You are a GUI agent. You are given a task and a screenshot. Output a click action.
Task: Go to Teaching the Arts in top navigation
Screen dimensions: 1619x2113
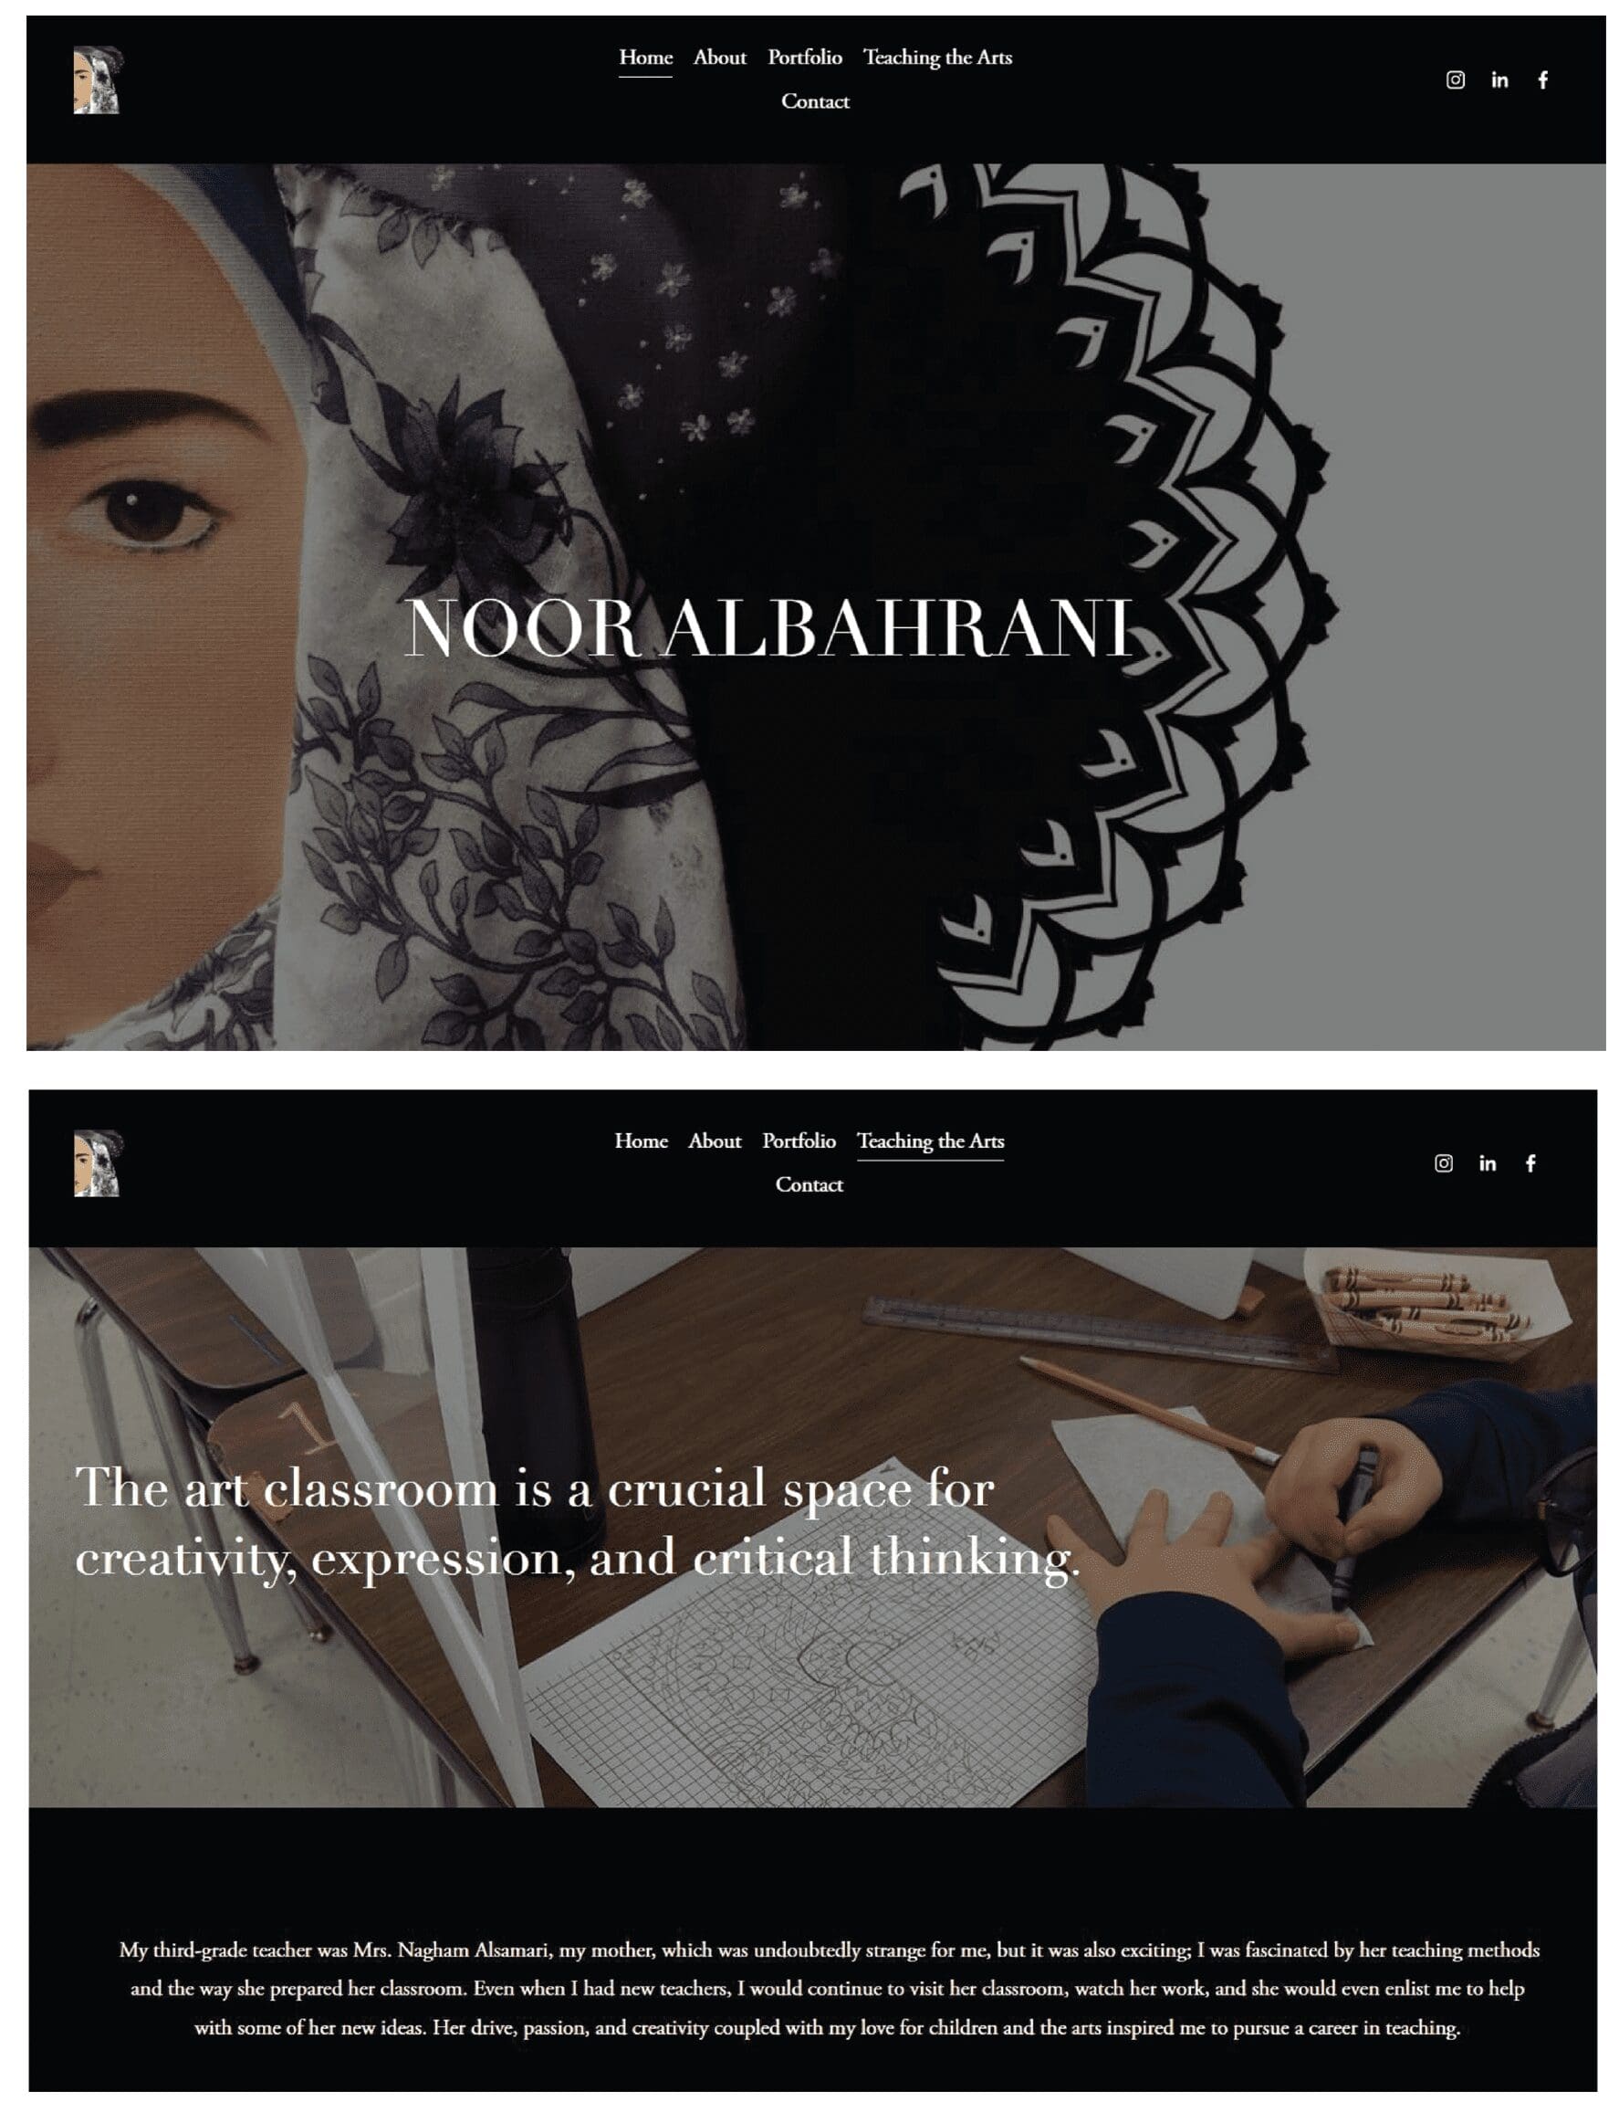pos(937,58)
